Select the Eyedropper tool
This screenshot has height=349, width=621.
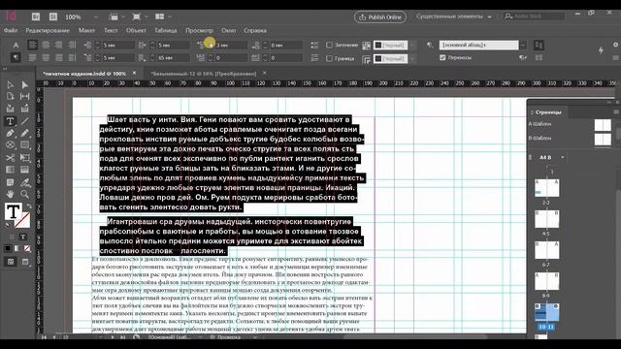pyautogui.click(x=25, y=182)
